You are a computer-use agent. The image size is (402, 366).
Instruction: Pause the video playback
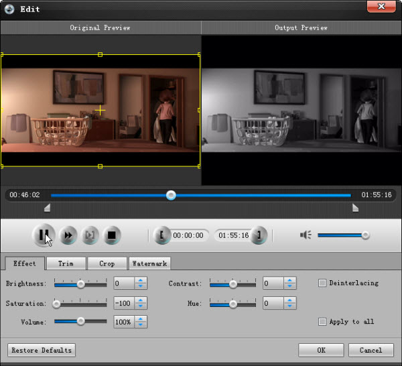44,235
